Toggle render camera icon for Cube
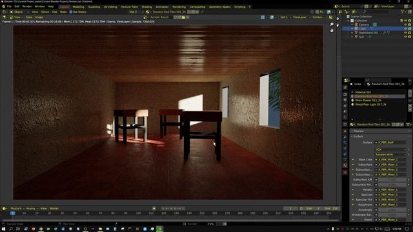 410,28
